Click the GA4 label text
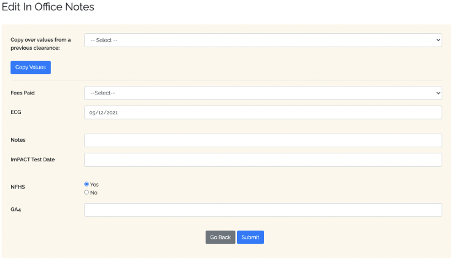 [x=16, y=210]
